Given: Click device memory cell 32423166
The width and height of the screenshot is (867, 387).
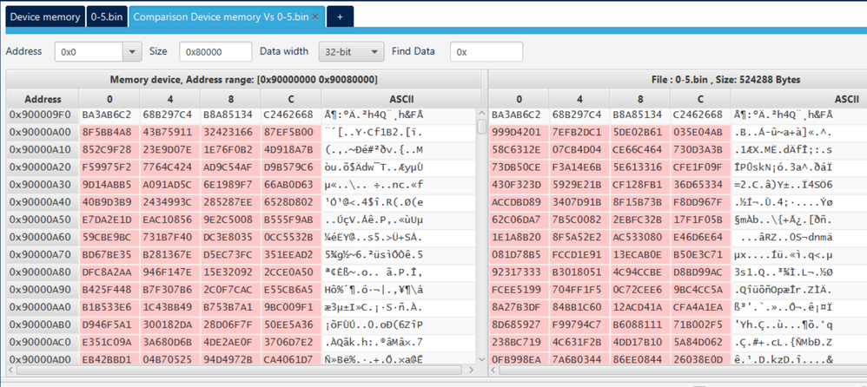Looking at the screenshot, I should pyautogui.click(x=230, y=133).
